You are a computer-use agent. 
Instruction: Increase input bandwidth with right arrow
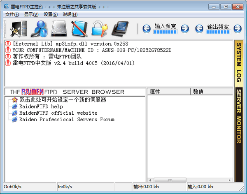click(185, 29)
